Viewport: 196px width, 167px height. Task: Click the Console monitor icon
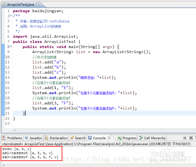pyautogui.click(x=90, y=138)
